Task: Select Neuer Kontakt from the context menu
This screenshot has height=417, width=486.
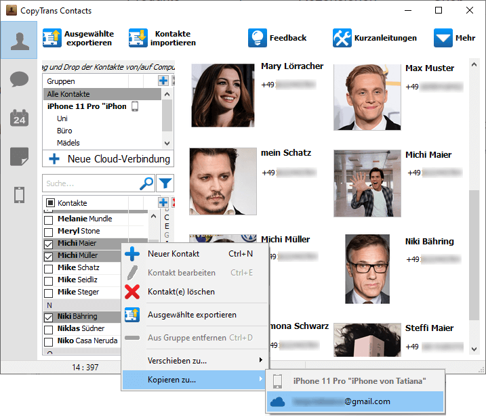Action: 195,254
